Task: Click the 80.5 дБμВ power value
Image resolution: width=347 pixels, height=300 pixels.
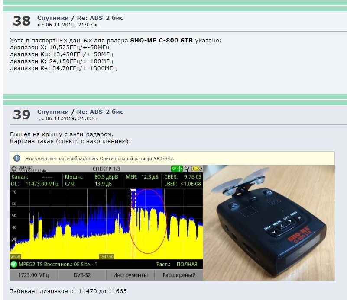Action: coord(107,177)
